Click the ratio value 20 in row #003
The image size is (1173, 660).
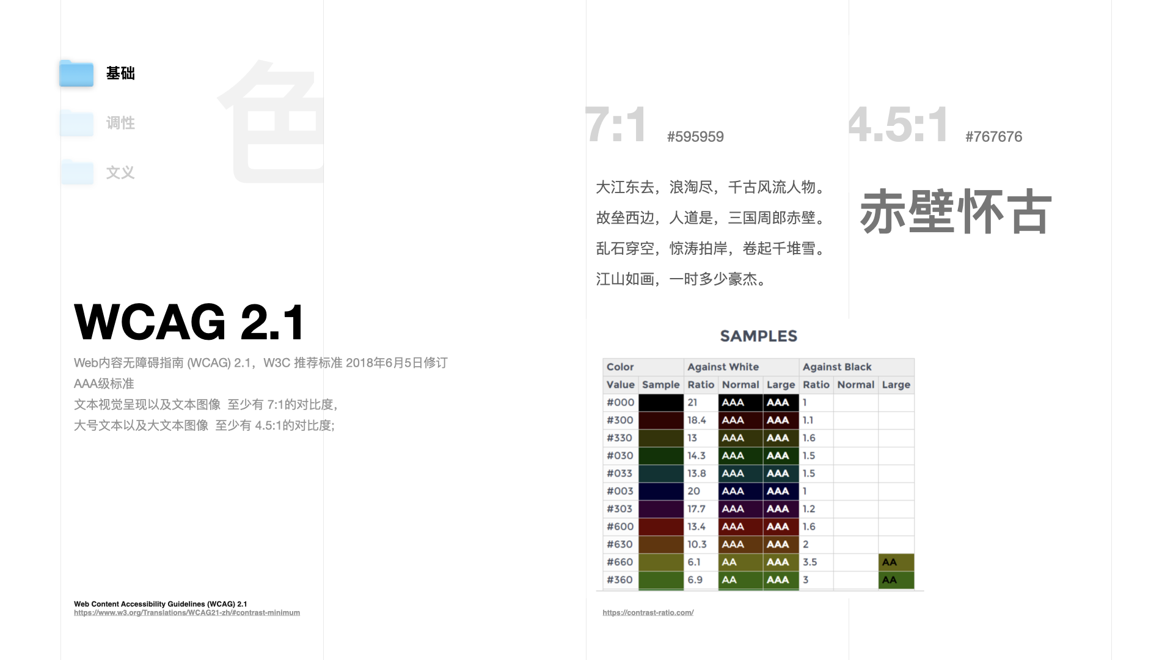coord(693,491)
